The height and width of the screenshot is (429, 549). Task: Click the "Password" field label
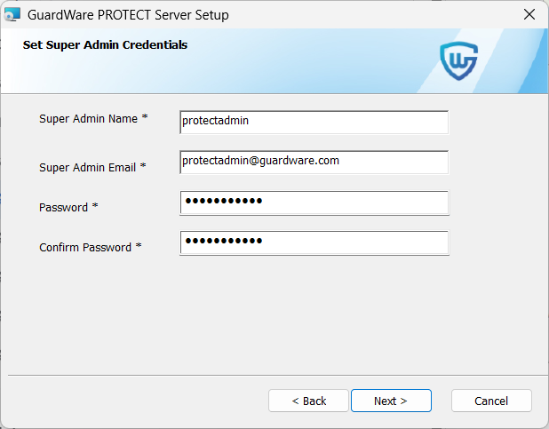63,207
